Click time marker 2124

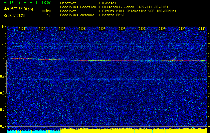click(x=82, y=29)
